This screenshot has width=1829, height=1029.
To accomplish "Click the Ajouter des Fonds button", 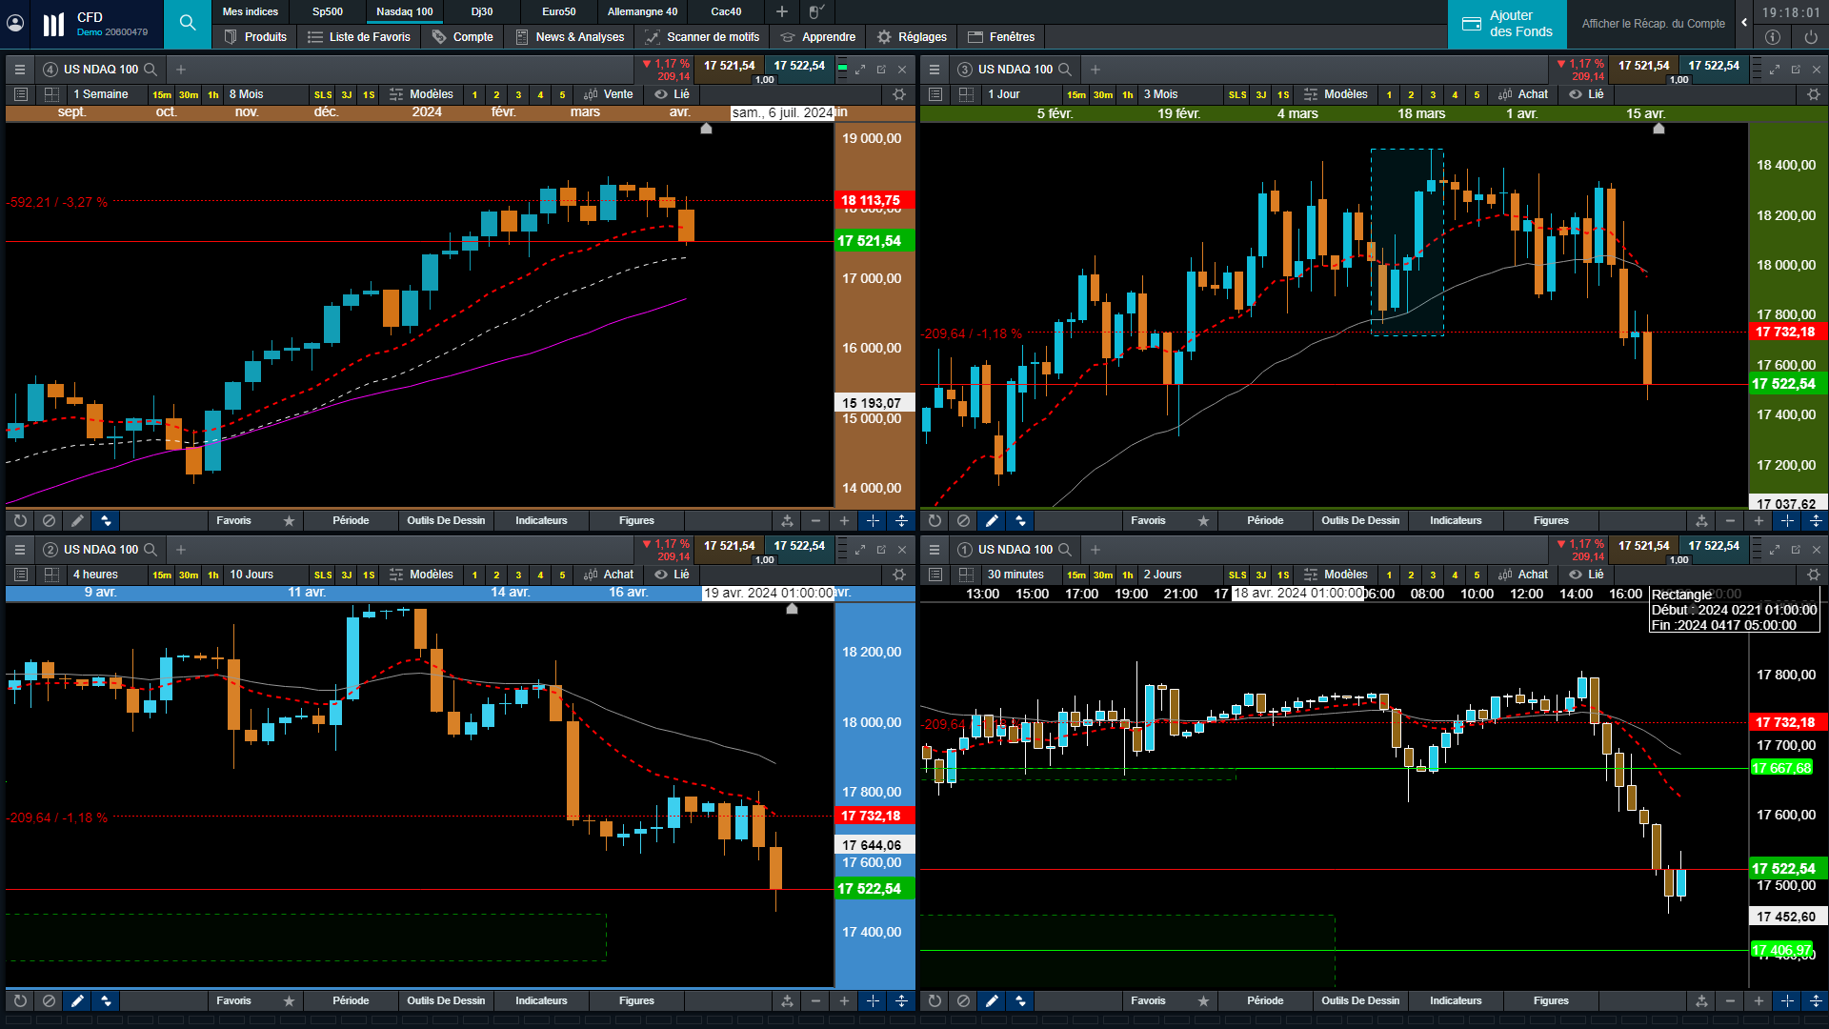I will (1507, 24).
